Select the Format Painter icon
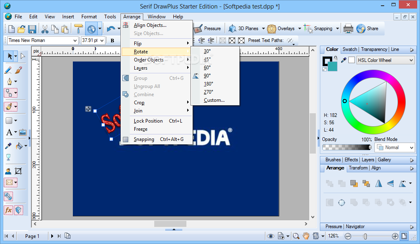Image resolution: width=420 pixels, height=244 pixels. [78, 29]
